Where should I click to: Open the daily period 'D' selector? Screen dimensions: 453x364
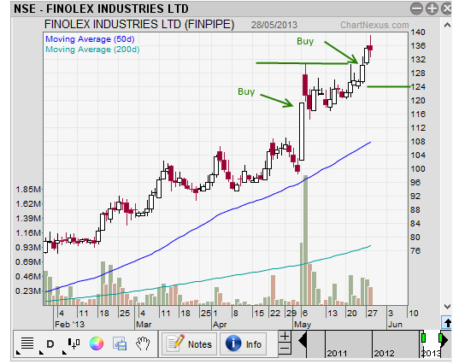click(x=50, y=344)
